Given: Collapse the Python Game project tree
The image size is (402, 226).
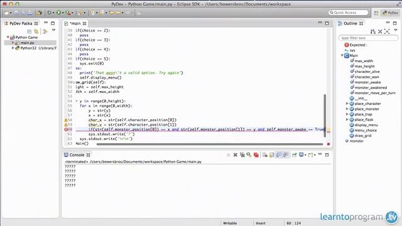Looking at the screenshot, I should click(x=8, y=37).
